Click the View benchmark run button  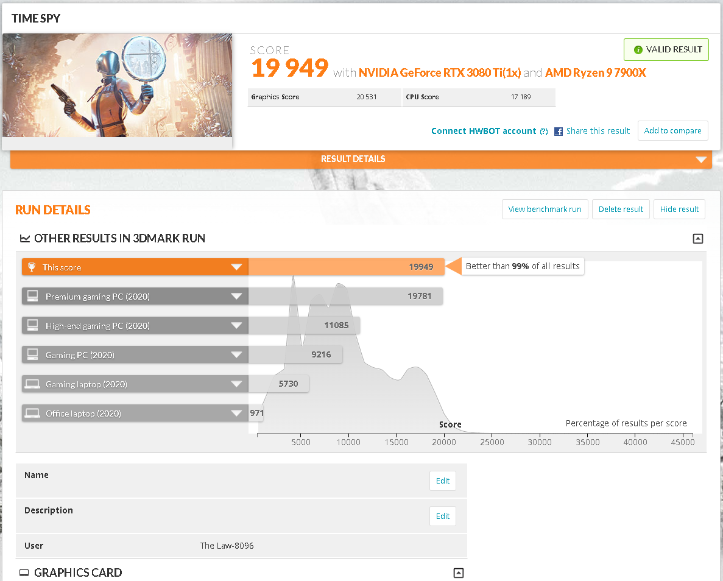point(545,209)
